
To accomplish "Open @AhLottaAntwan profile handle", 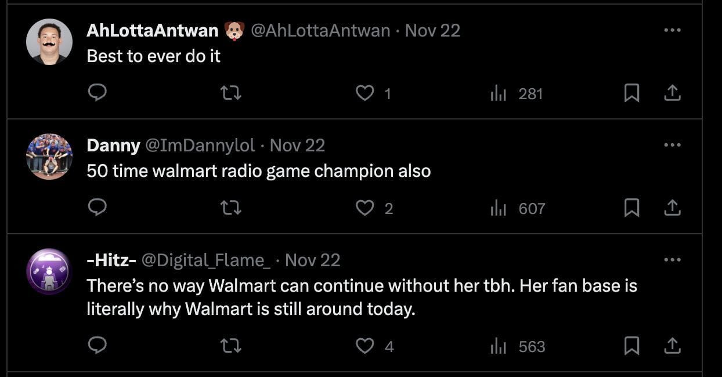I will (320, 30).
